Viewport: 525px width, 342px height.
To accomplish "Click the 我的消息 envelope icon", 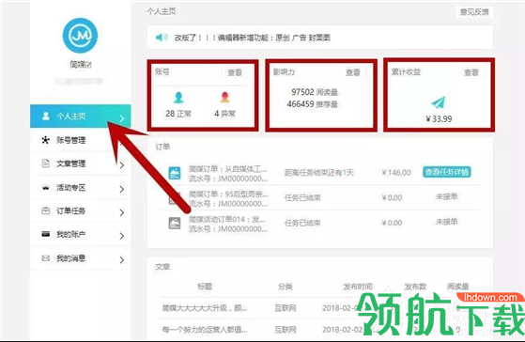I will [45, 258].
